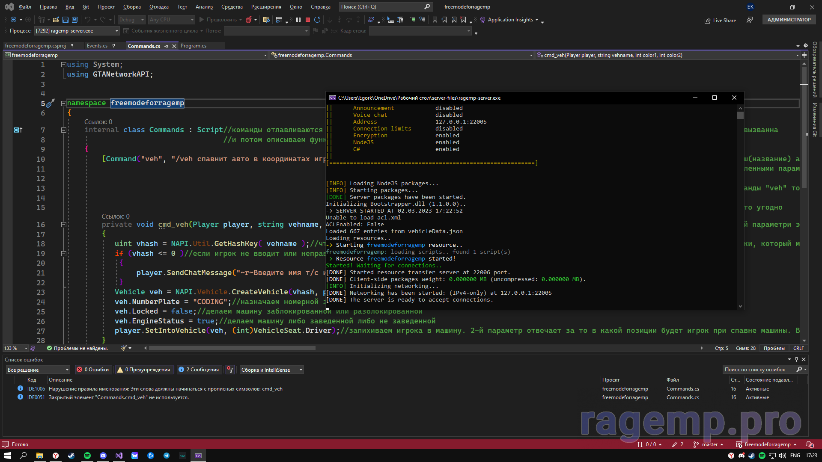Open the Debug configuration dropdown
Viewport: 822px width, 462px height.
[x=131, y=20]
